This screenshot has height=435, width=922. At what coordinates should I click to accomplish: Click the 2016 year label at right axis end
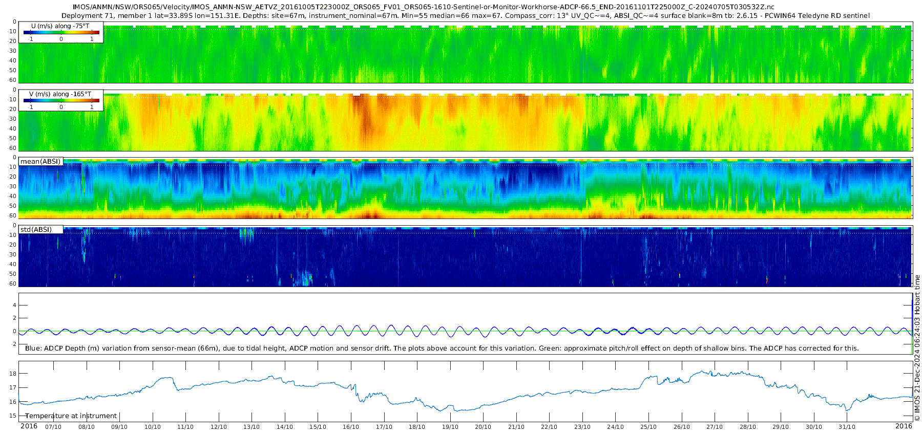point(904,426)
